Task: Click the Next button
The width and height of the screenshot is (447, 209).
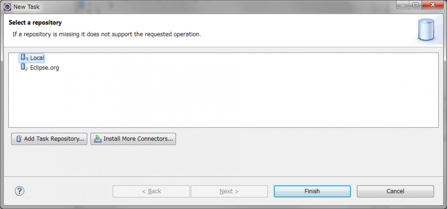Action: click(229, 191)
